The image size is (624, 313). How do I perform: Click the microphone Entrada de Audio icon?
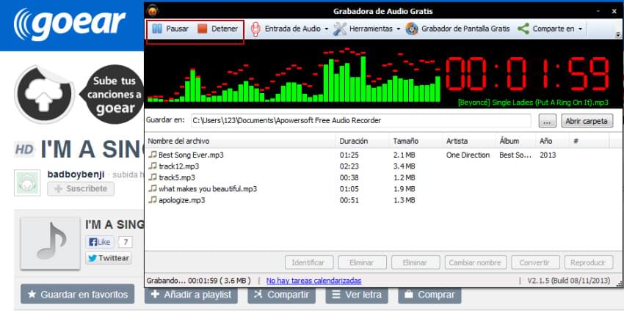(x=255, y=29)
